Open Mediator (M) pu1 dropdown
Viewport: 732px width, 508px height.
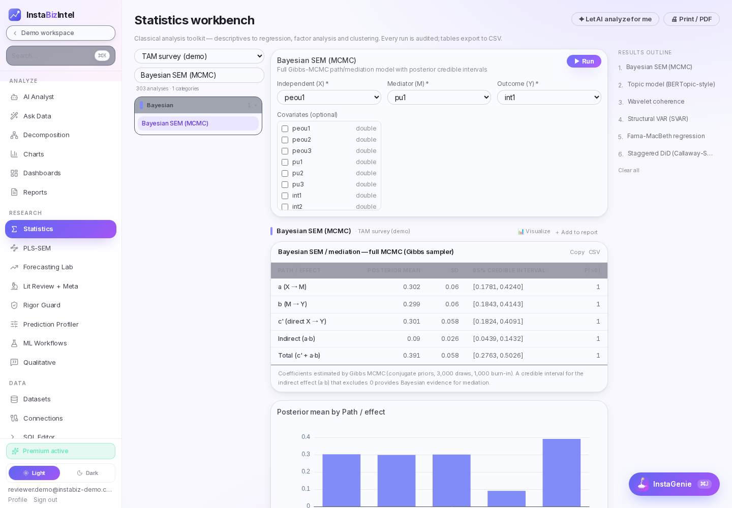(439, 98)
